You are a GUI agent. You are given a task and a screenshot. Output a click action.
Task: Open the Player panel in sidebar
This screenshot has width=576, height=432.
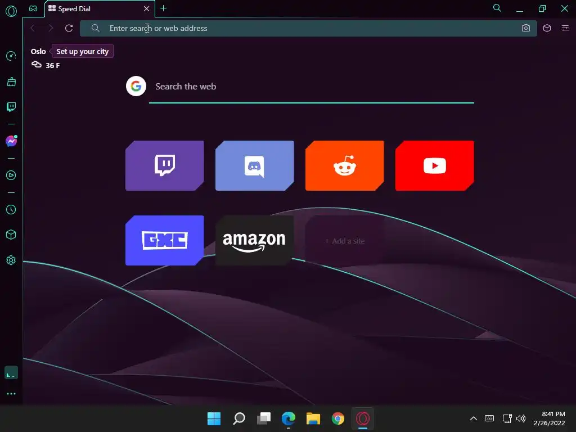point(11,175)
